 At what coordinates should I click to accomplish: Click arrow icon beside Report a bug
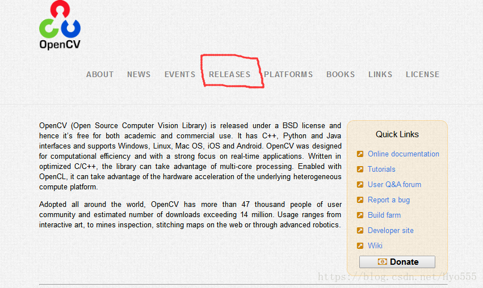pos(360,200)
